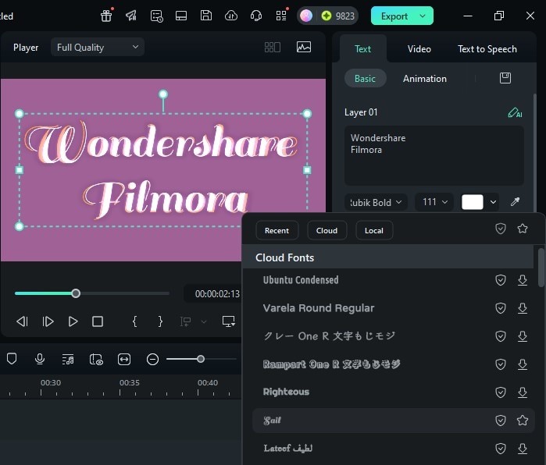Viewport: 546px width, 465px height.
Task: Mark out point with right brace
Action: (x=160, y=321)
